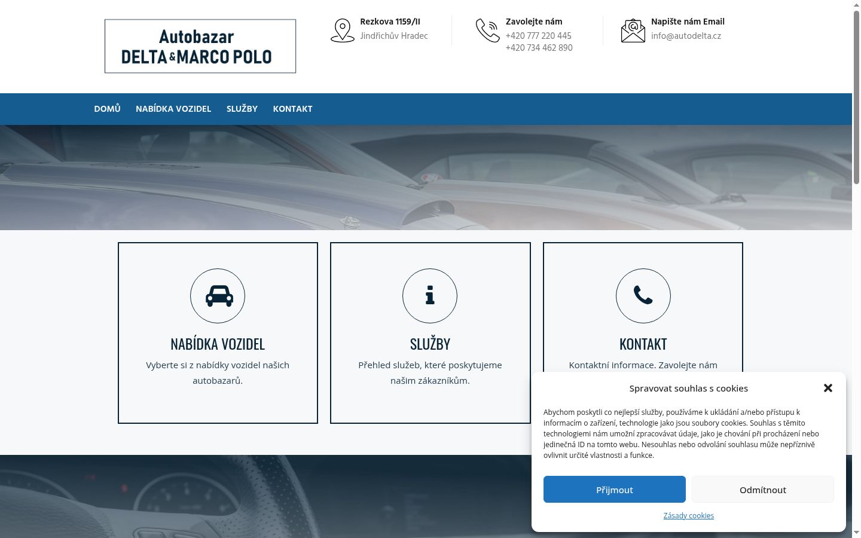Click the ringing phone icon in header
The height and width of the screenshot is (538, 861).
pos(488,30)
